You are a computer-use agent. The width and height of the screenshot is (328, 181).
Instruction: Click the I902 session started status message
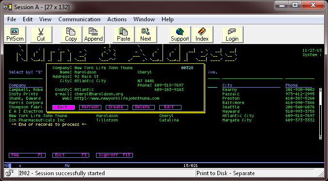[x=62, y=173]
